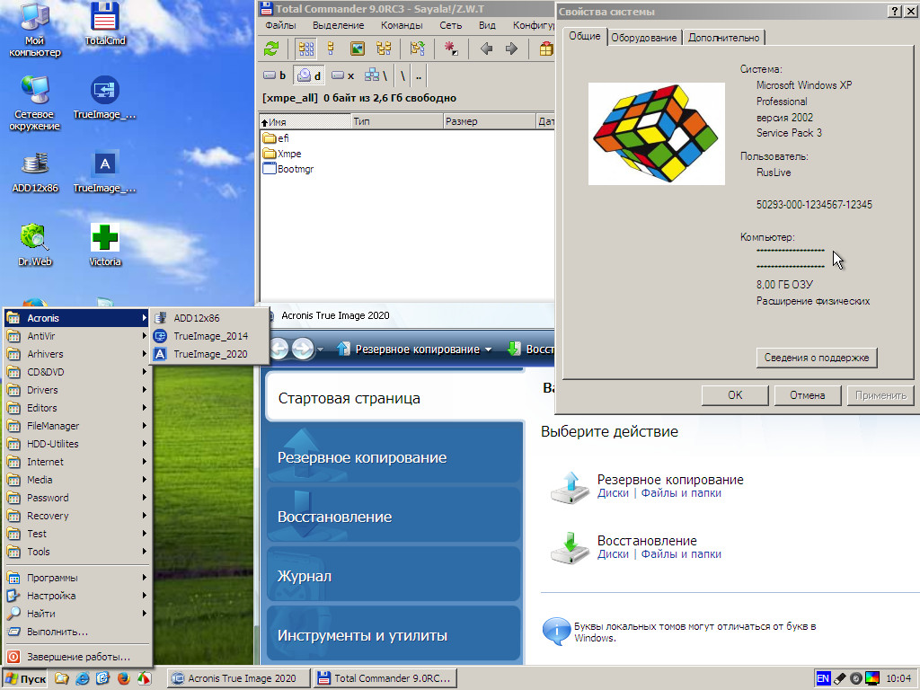The height and width of the screenshot is (690, 920).
Task: Click the refresh icon in Total Commander toolbar
Action: click(x=271, y=49)
